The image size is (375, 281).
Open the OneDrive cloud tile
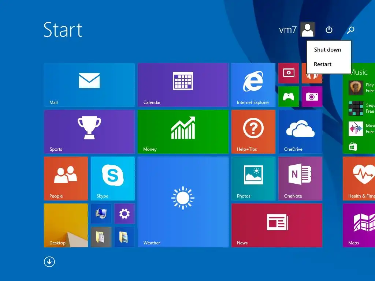tap(300, 132)
